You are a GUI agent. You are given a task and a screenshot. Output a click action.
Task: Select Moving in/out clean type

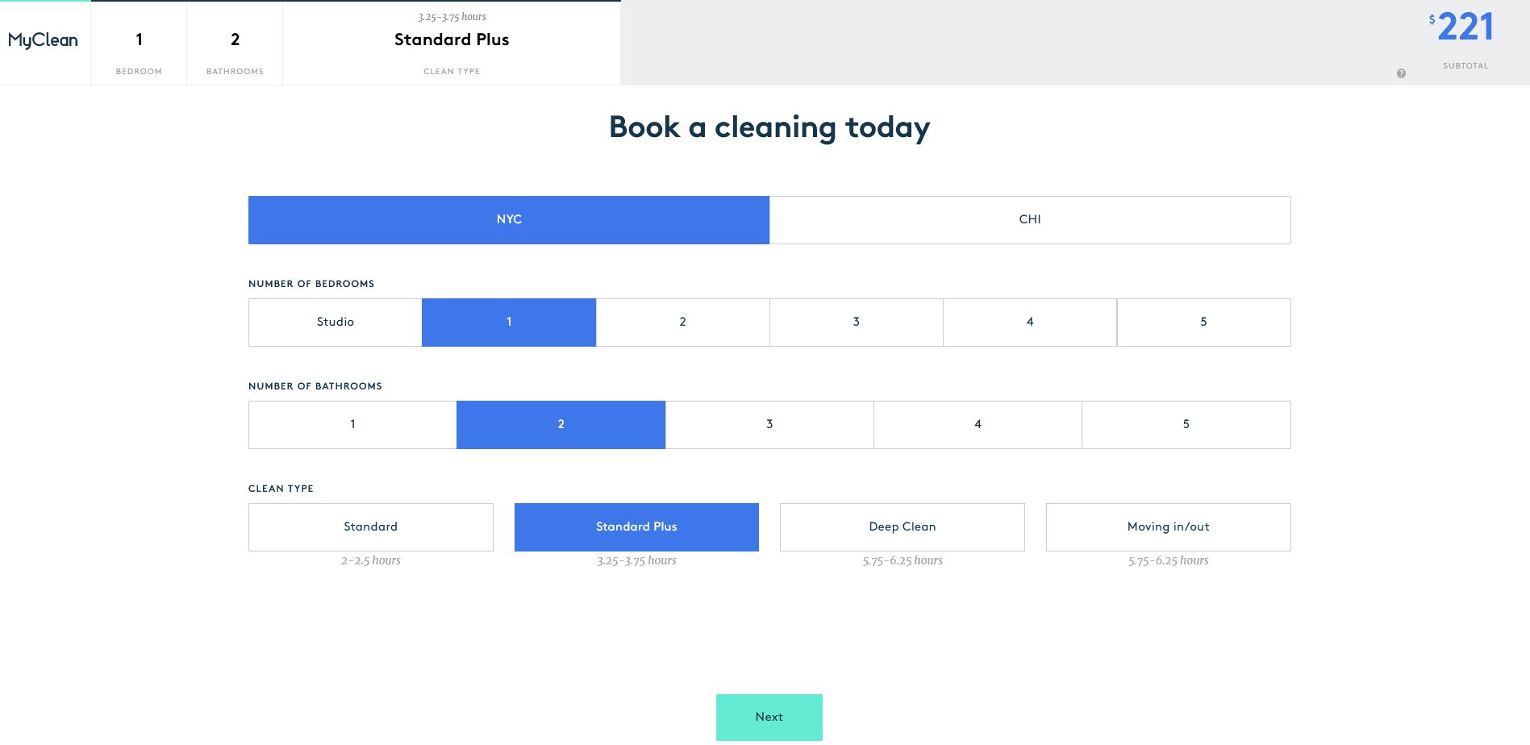(x=1168, y=526)
